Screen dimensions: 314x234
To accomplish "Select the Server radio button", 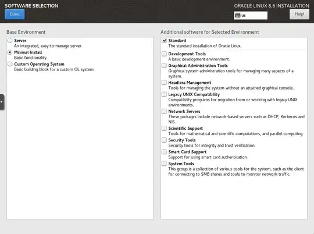I will [10, 41].
